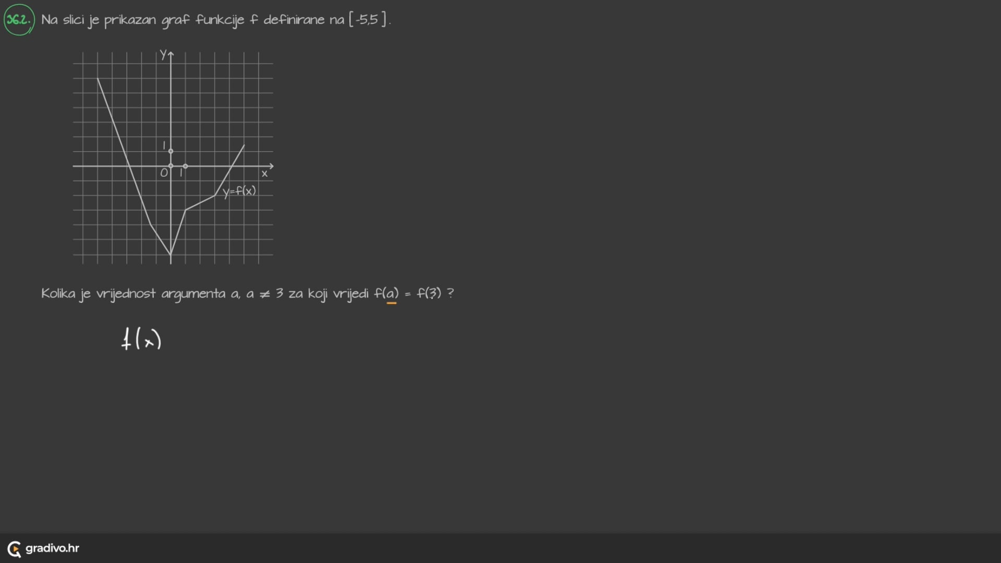Click the y-axis arrow tip
Viewport: 1001px width, 563px height.
pyautogui.click(x=170, y=53)
